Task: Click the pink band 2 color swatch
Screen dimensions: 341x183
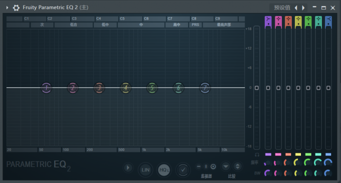Action: click(278, 154)
